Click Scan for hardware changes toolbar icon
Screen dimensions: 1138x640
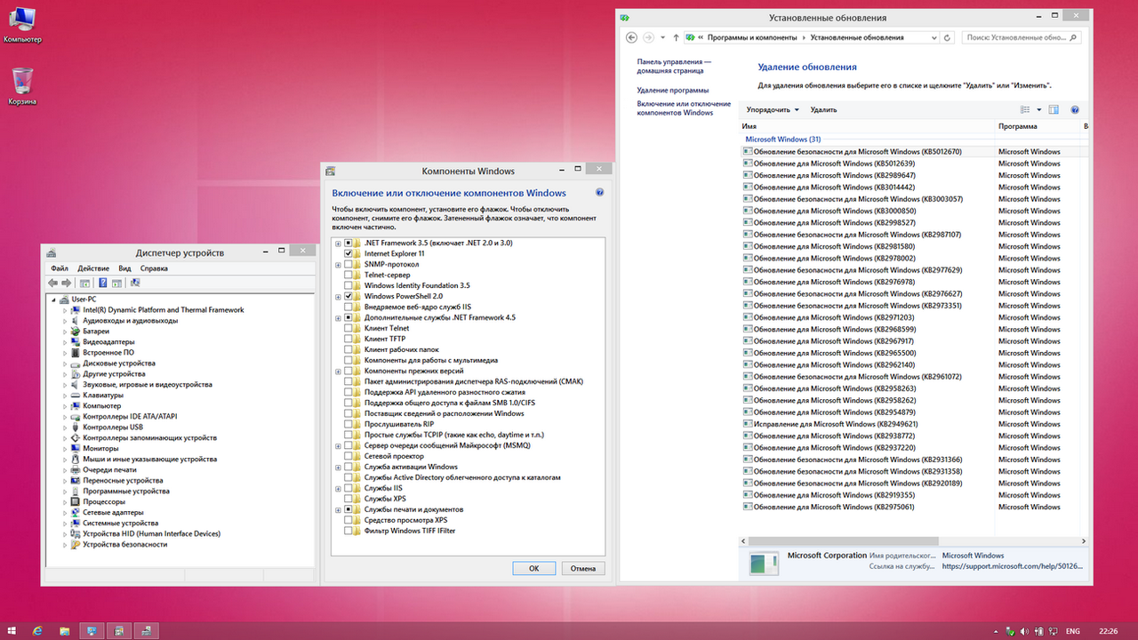coord(135,283)
